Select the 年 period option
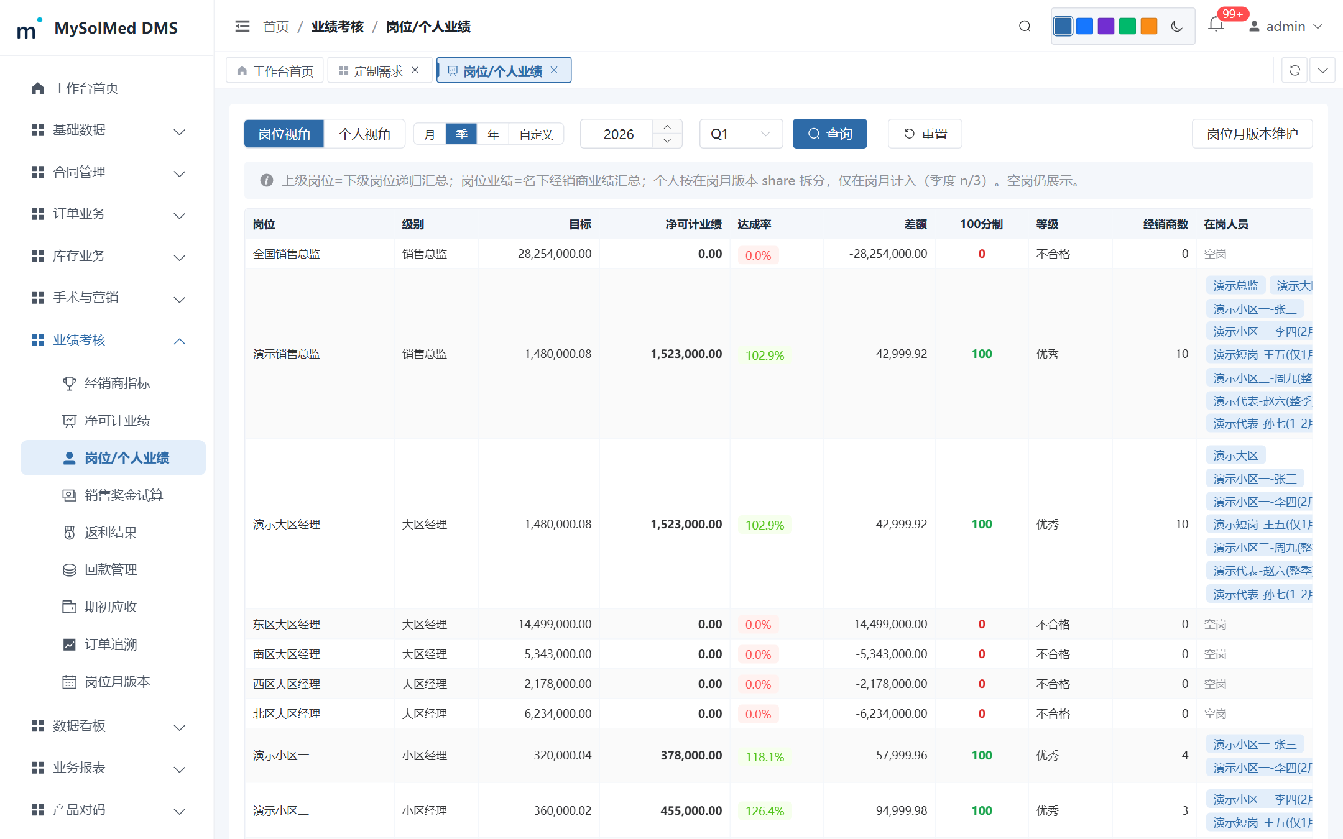Image resolution: width=1343 pixels, height=839 pixels. pos(493,134)
